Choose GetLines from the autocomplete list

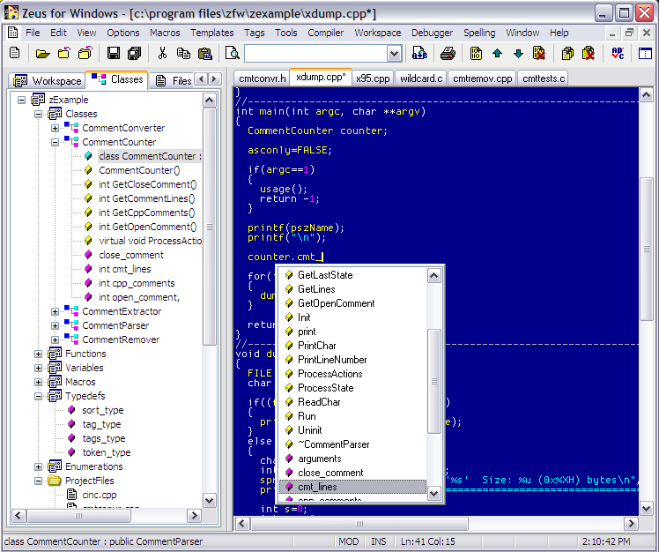316,289
